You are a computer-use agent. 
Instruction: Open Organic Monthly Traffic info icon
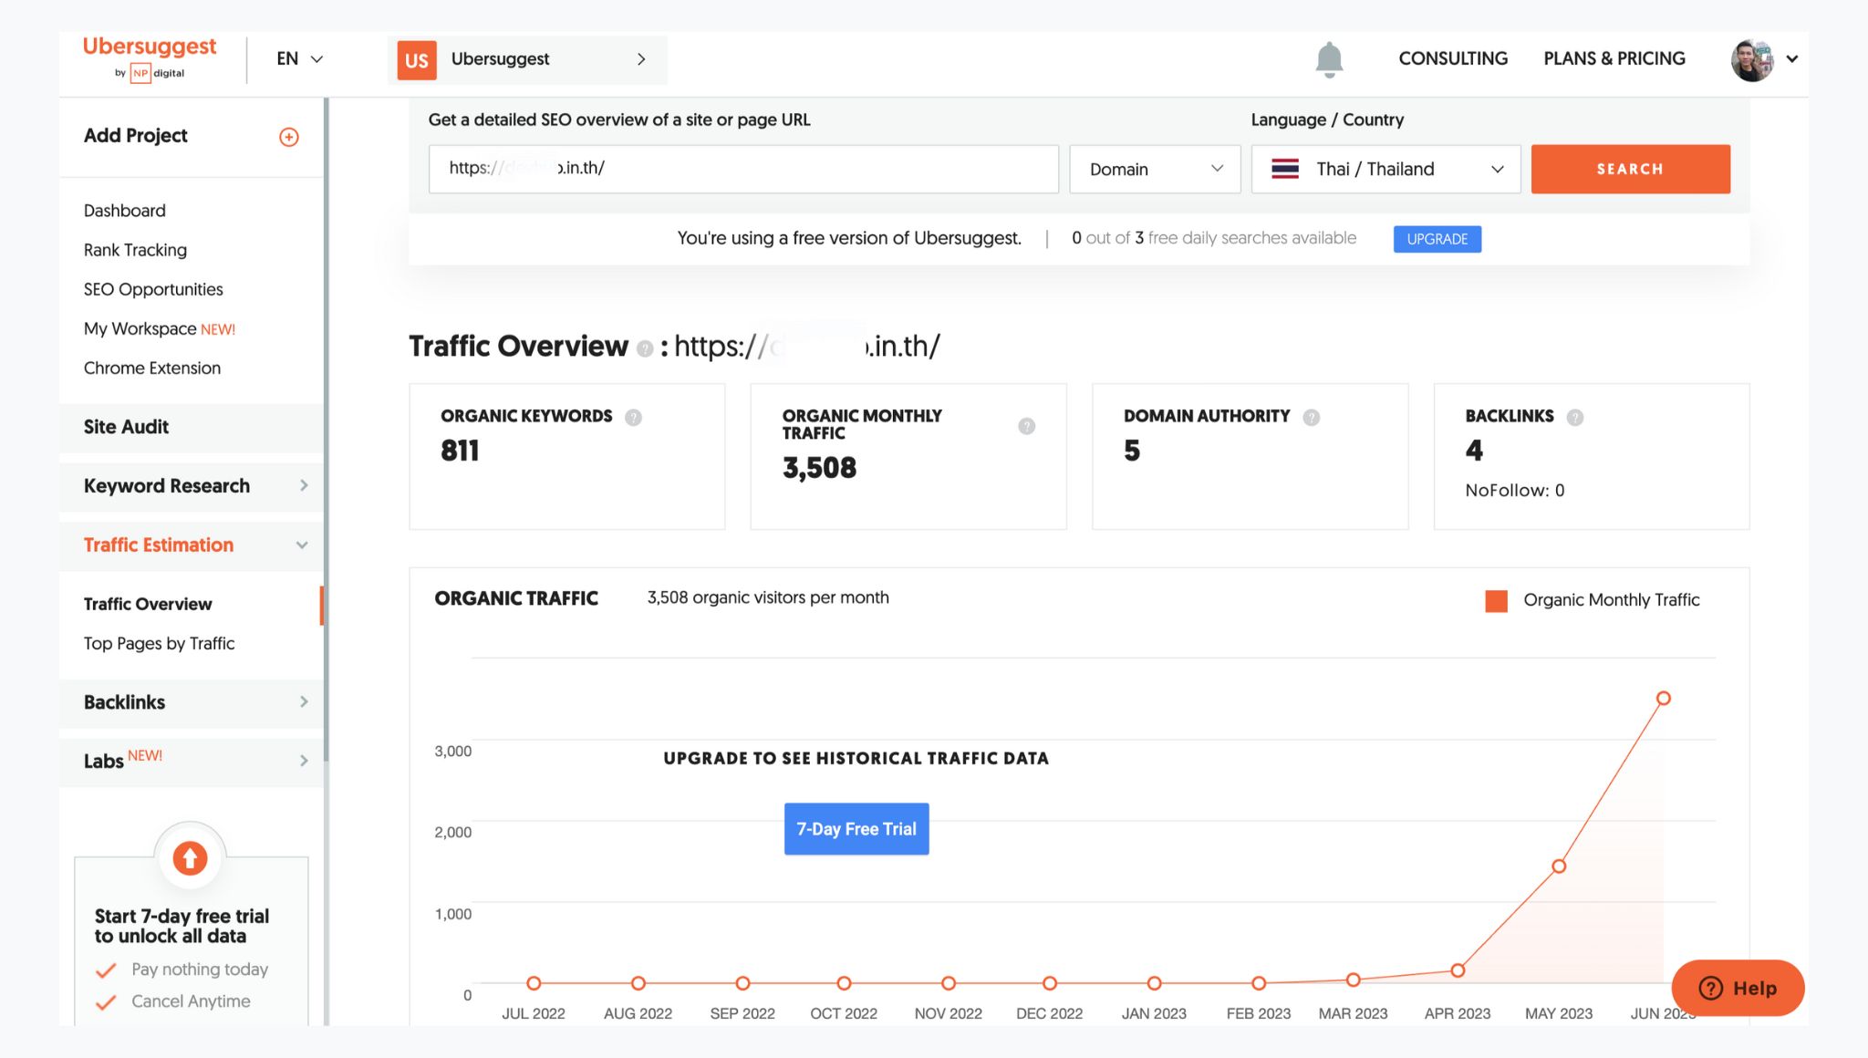click(1026, 426)
